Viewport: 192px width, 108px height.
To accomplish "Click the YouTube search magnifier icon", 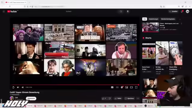I will 121,11.
